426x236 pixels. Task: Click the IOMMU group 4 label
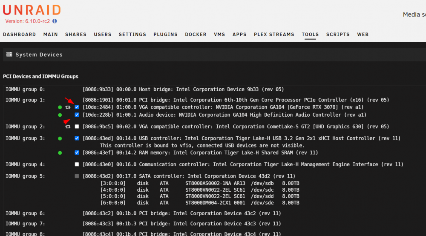(x=25, y=164)
